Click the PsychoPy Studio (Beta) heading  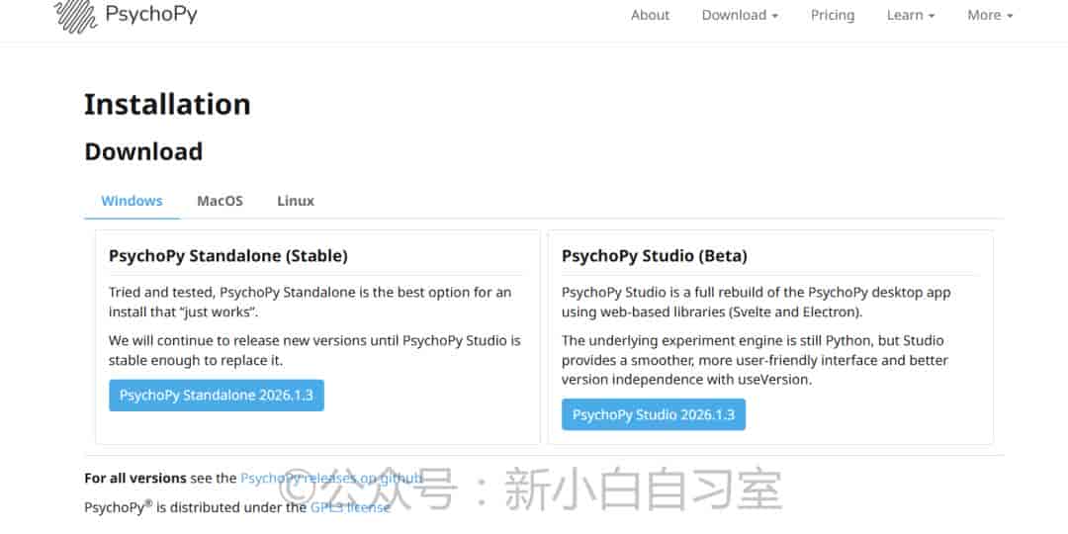click(x=655, y=256)
